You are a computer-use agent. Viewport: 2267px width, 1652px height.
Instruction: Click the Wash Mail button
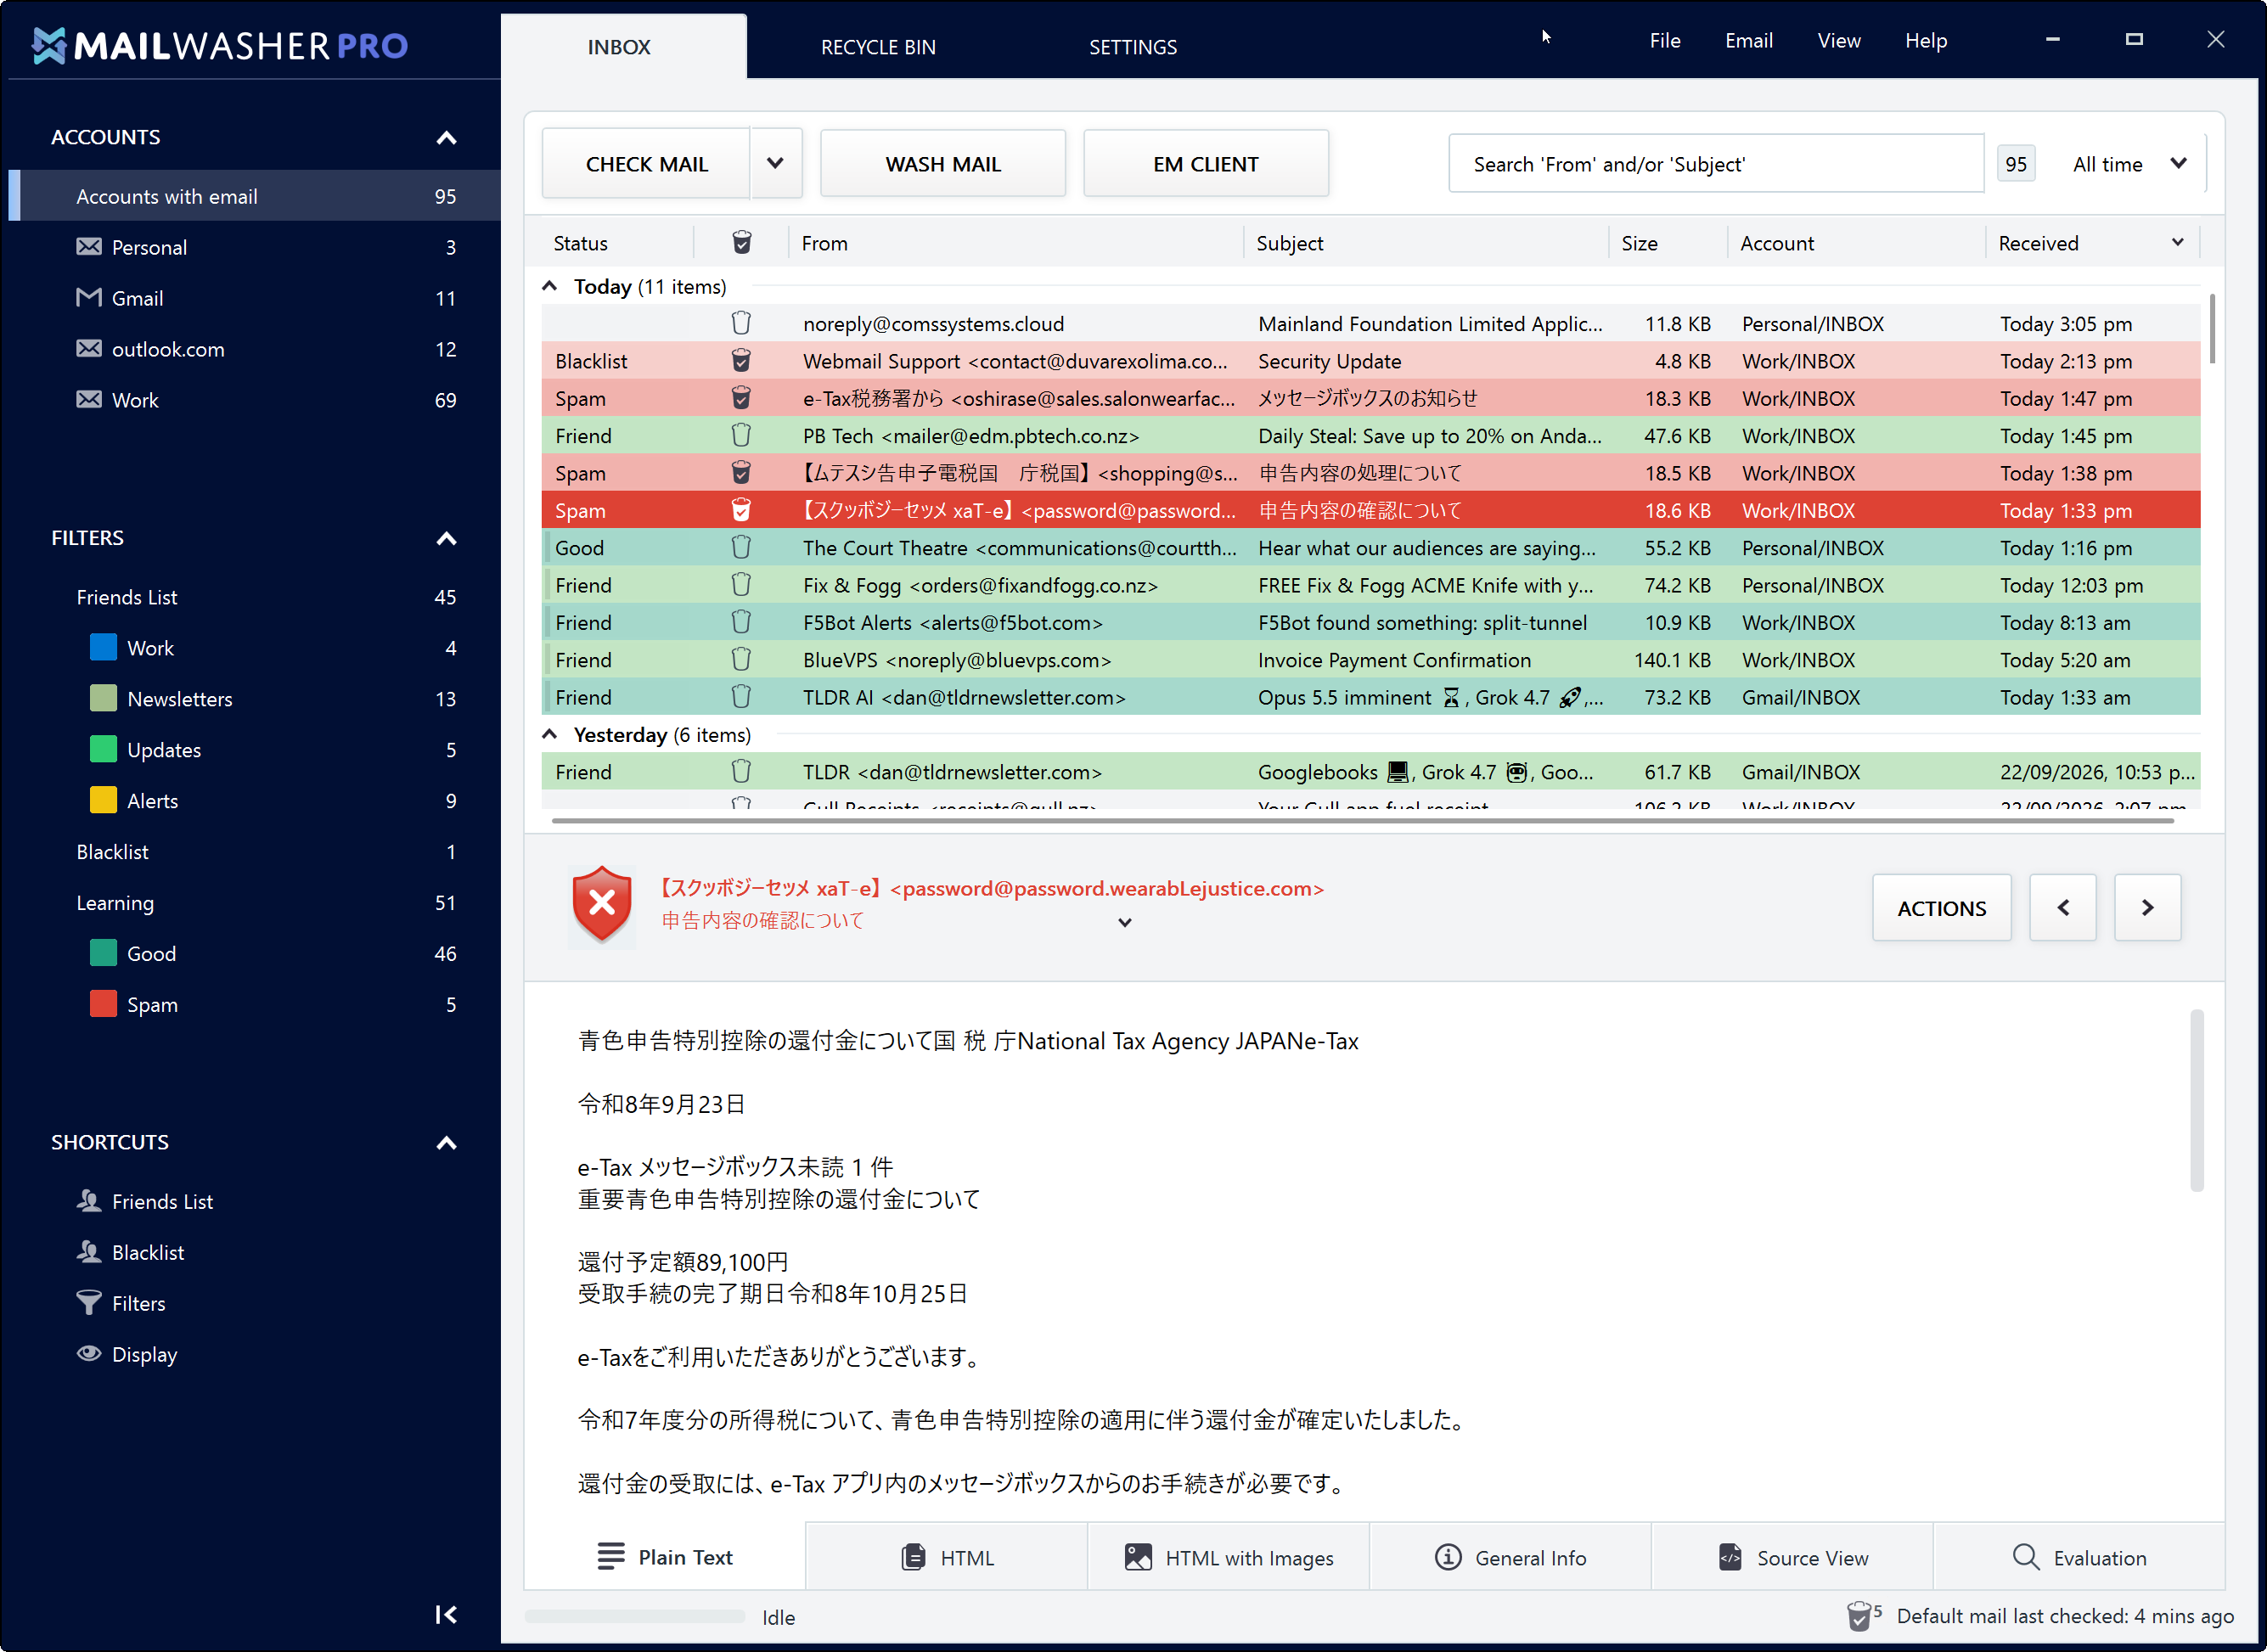[943, 163]
